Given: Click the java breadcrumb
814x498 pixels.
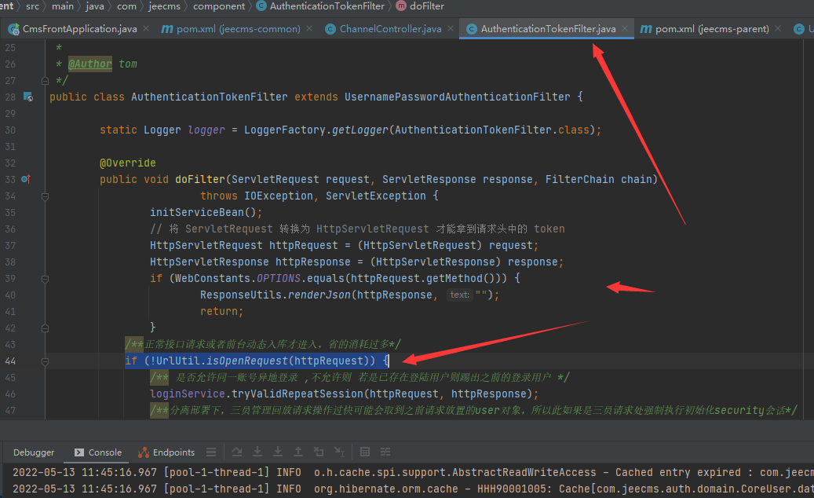Looking at the screenshot, I should click(95, 6).
